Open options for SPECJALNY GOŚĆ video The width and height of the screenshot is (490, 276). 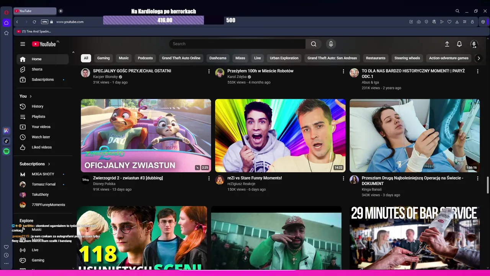[209, 71]
